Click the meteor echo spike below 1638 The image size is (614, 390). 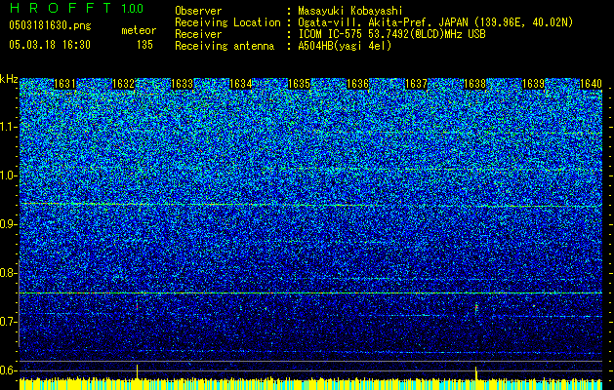pyautogui.click(x=475, y=373)
